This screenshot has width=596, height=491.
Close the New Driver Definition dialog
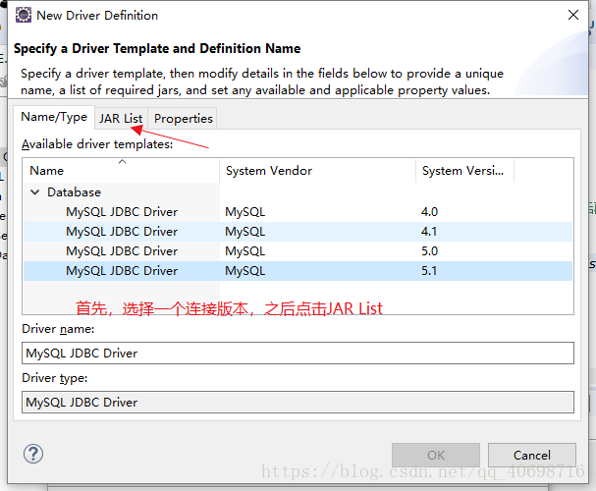[x=573, y=15]
